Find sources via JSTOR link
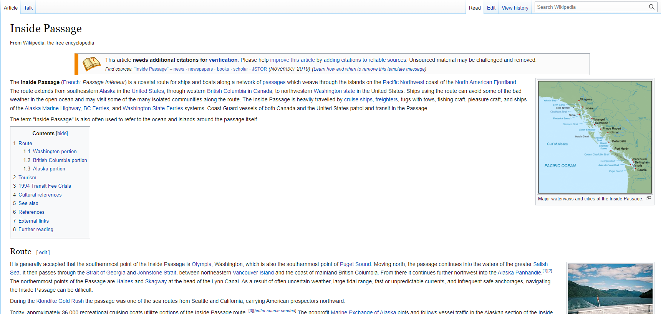 coord(259,69)
